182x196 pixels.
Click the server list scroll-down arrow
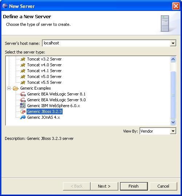(x=173, y=122)
